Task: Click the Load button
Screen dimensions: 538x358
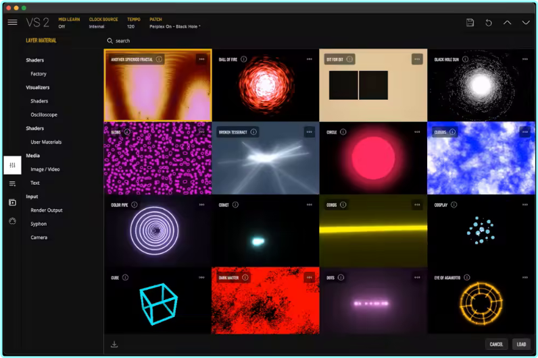Action: tap(521, 345)
